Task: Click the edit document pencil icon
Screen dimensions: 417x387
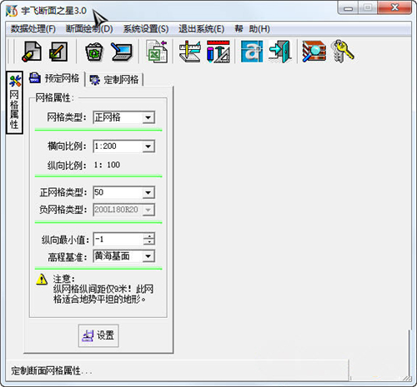Action: (58, 52)
